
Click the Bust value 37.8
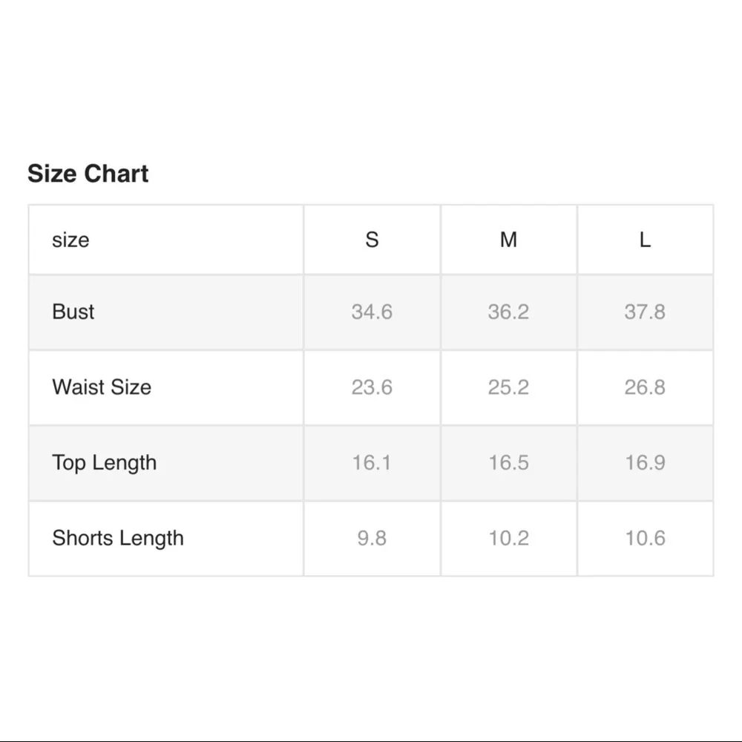(645, 312)
